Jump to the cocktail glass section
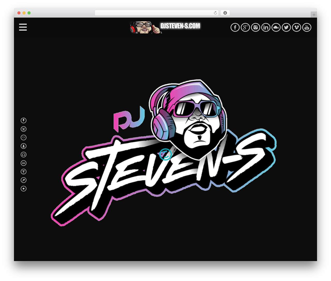This screenshot has height=281, width=331. (x=24, y=172)
